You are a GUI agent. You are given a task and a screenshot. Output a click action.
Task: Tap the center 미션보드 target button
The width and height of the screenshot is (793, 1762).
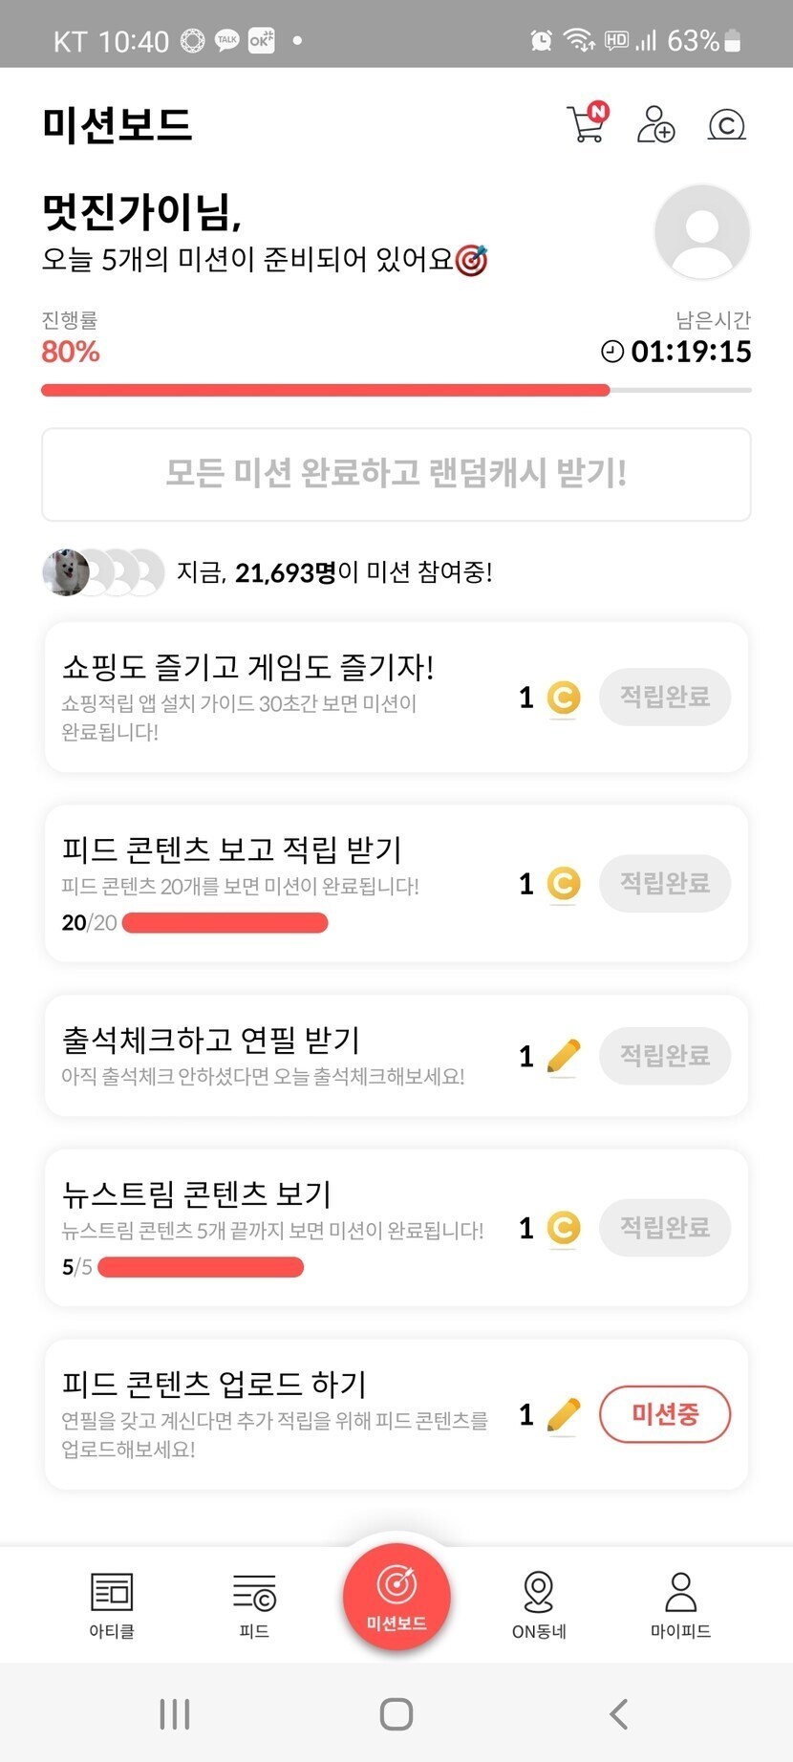click(396, 1596)
